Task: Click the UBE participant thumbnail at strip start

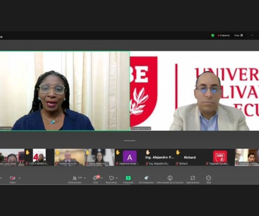Action: (x=12, y=157)
